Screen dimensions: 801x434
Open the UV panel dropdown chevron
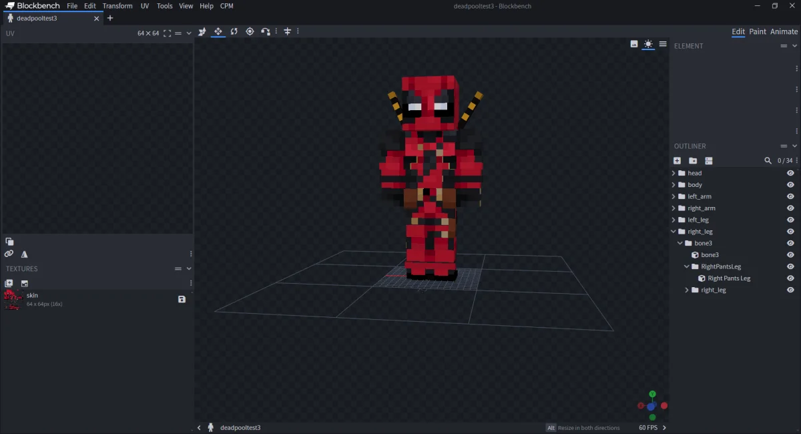click(189, 33)
